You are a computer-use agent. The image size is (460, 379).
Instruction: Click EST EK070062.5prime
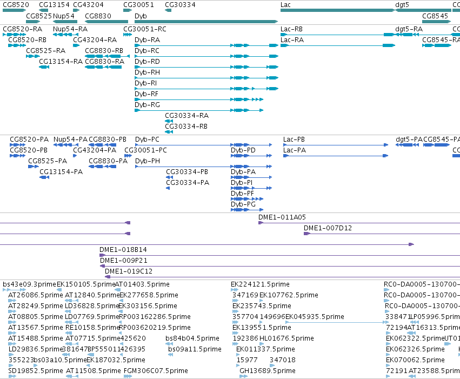pyautogui.click(x=415, y=360)
